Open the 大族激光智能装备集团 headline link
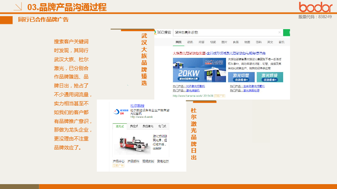 (219, 53)
